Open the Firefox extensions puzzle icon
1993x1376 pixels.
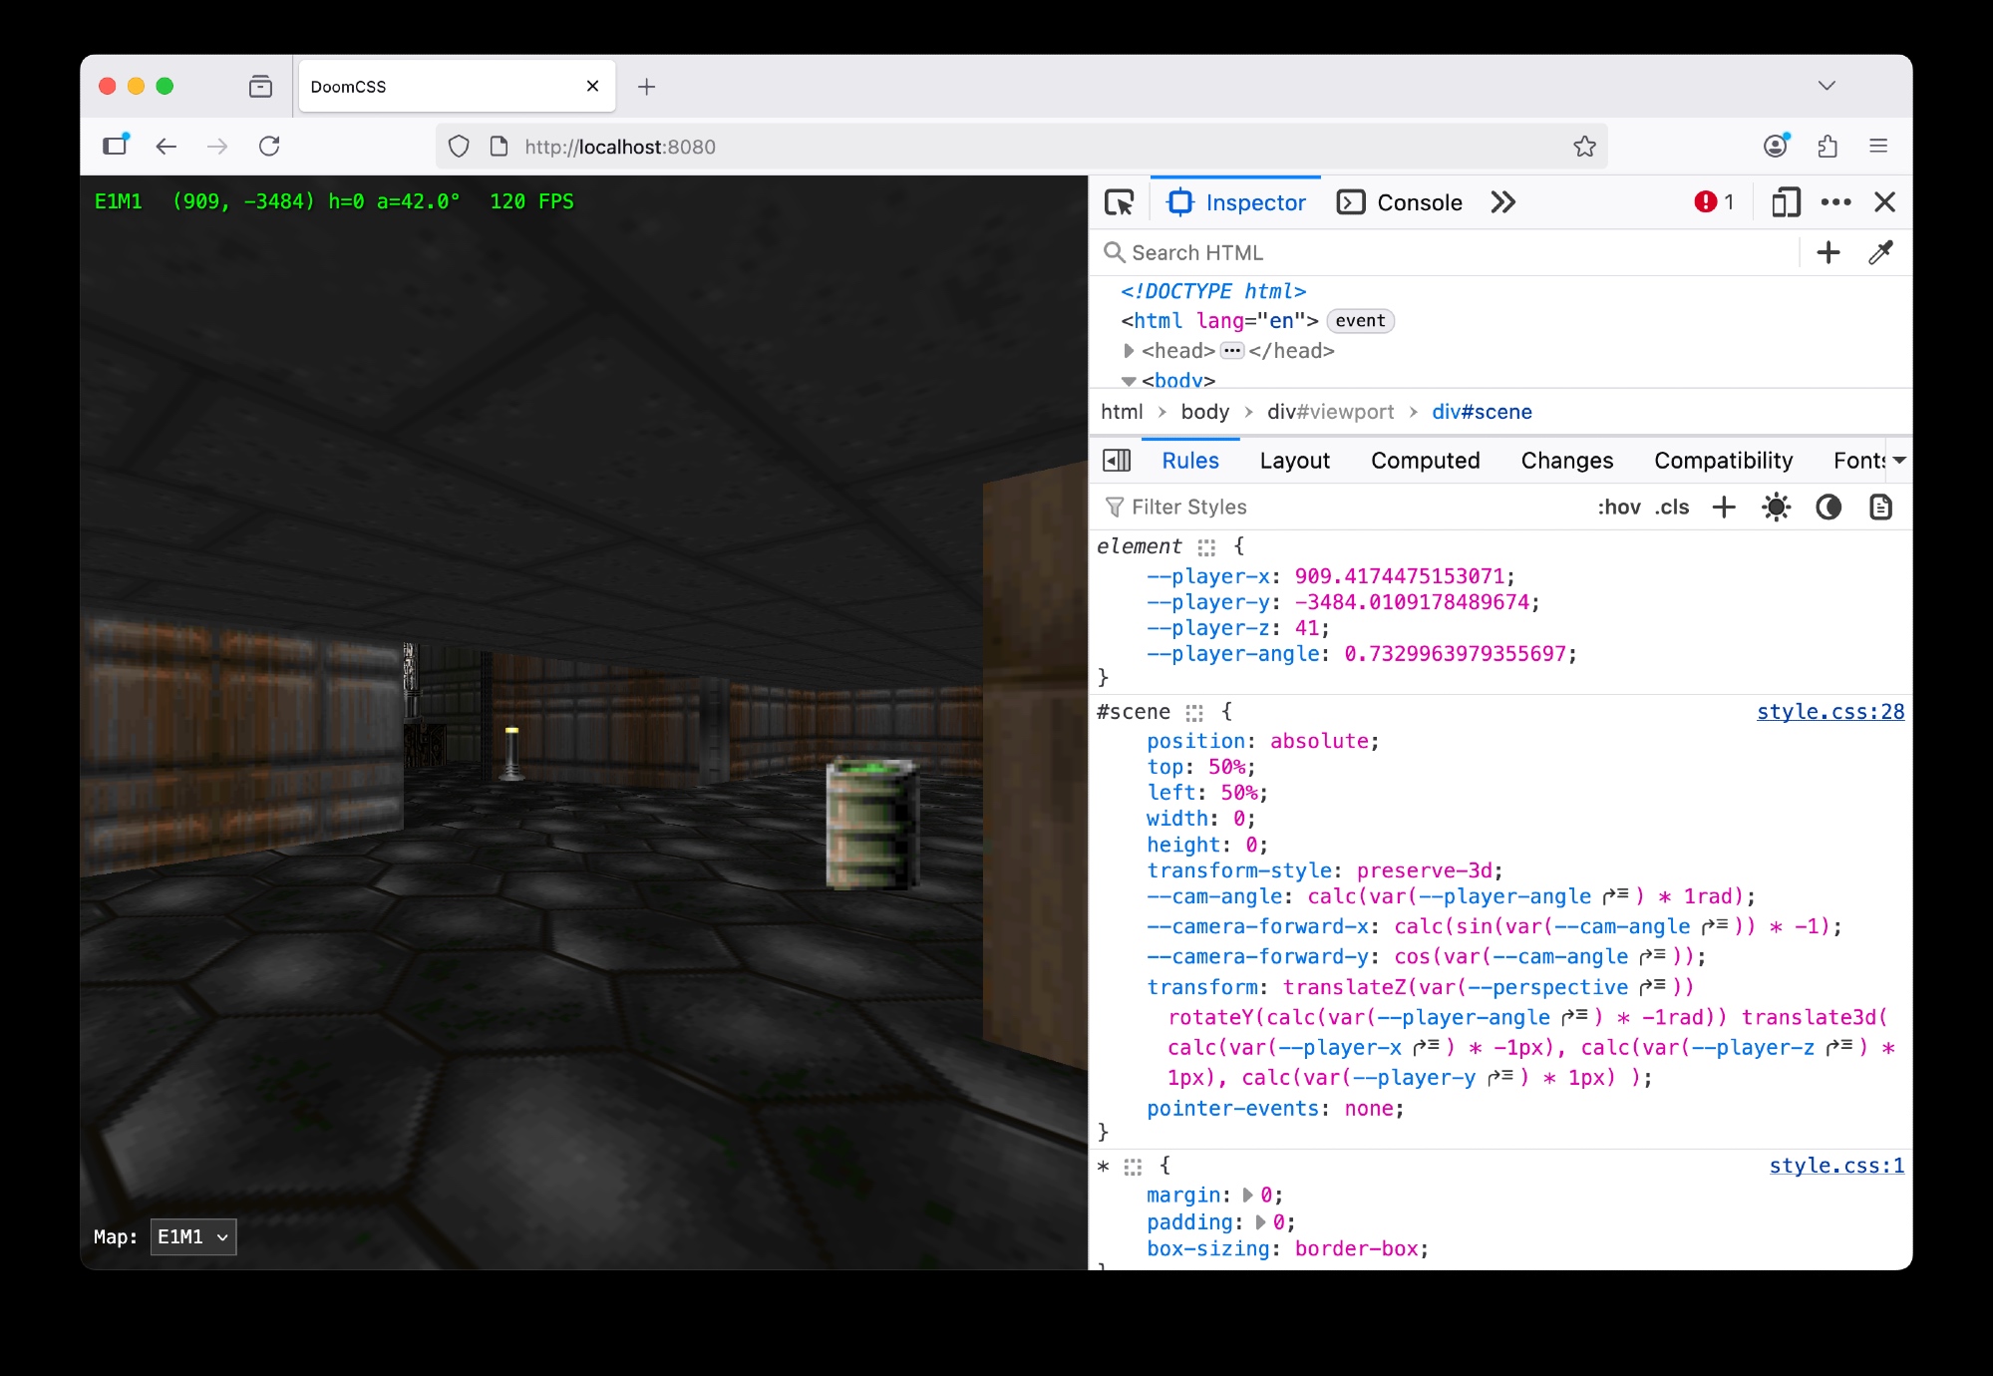pos(1827,147)
